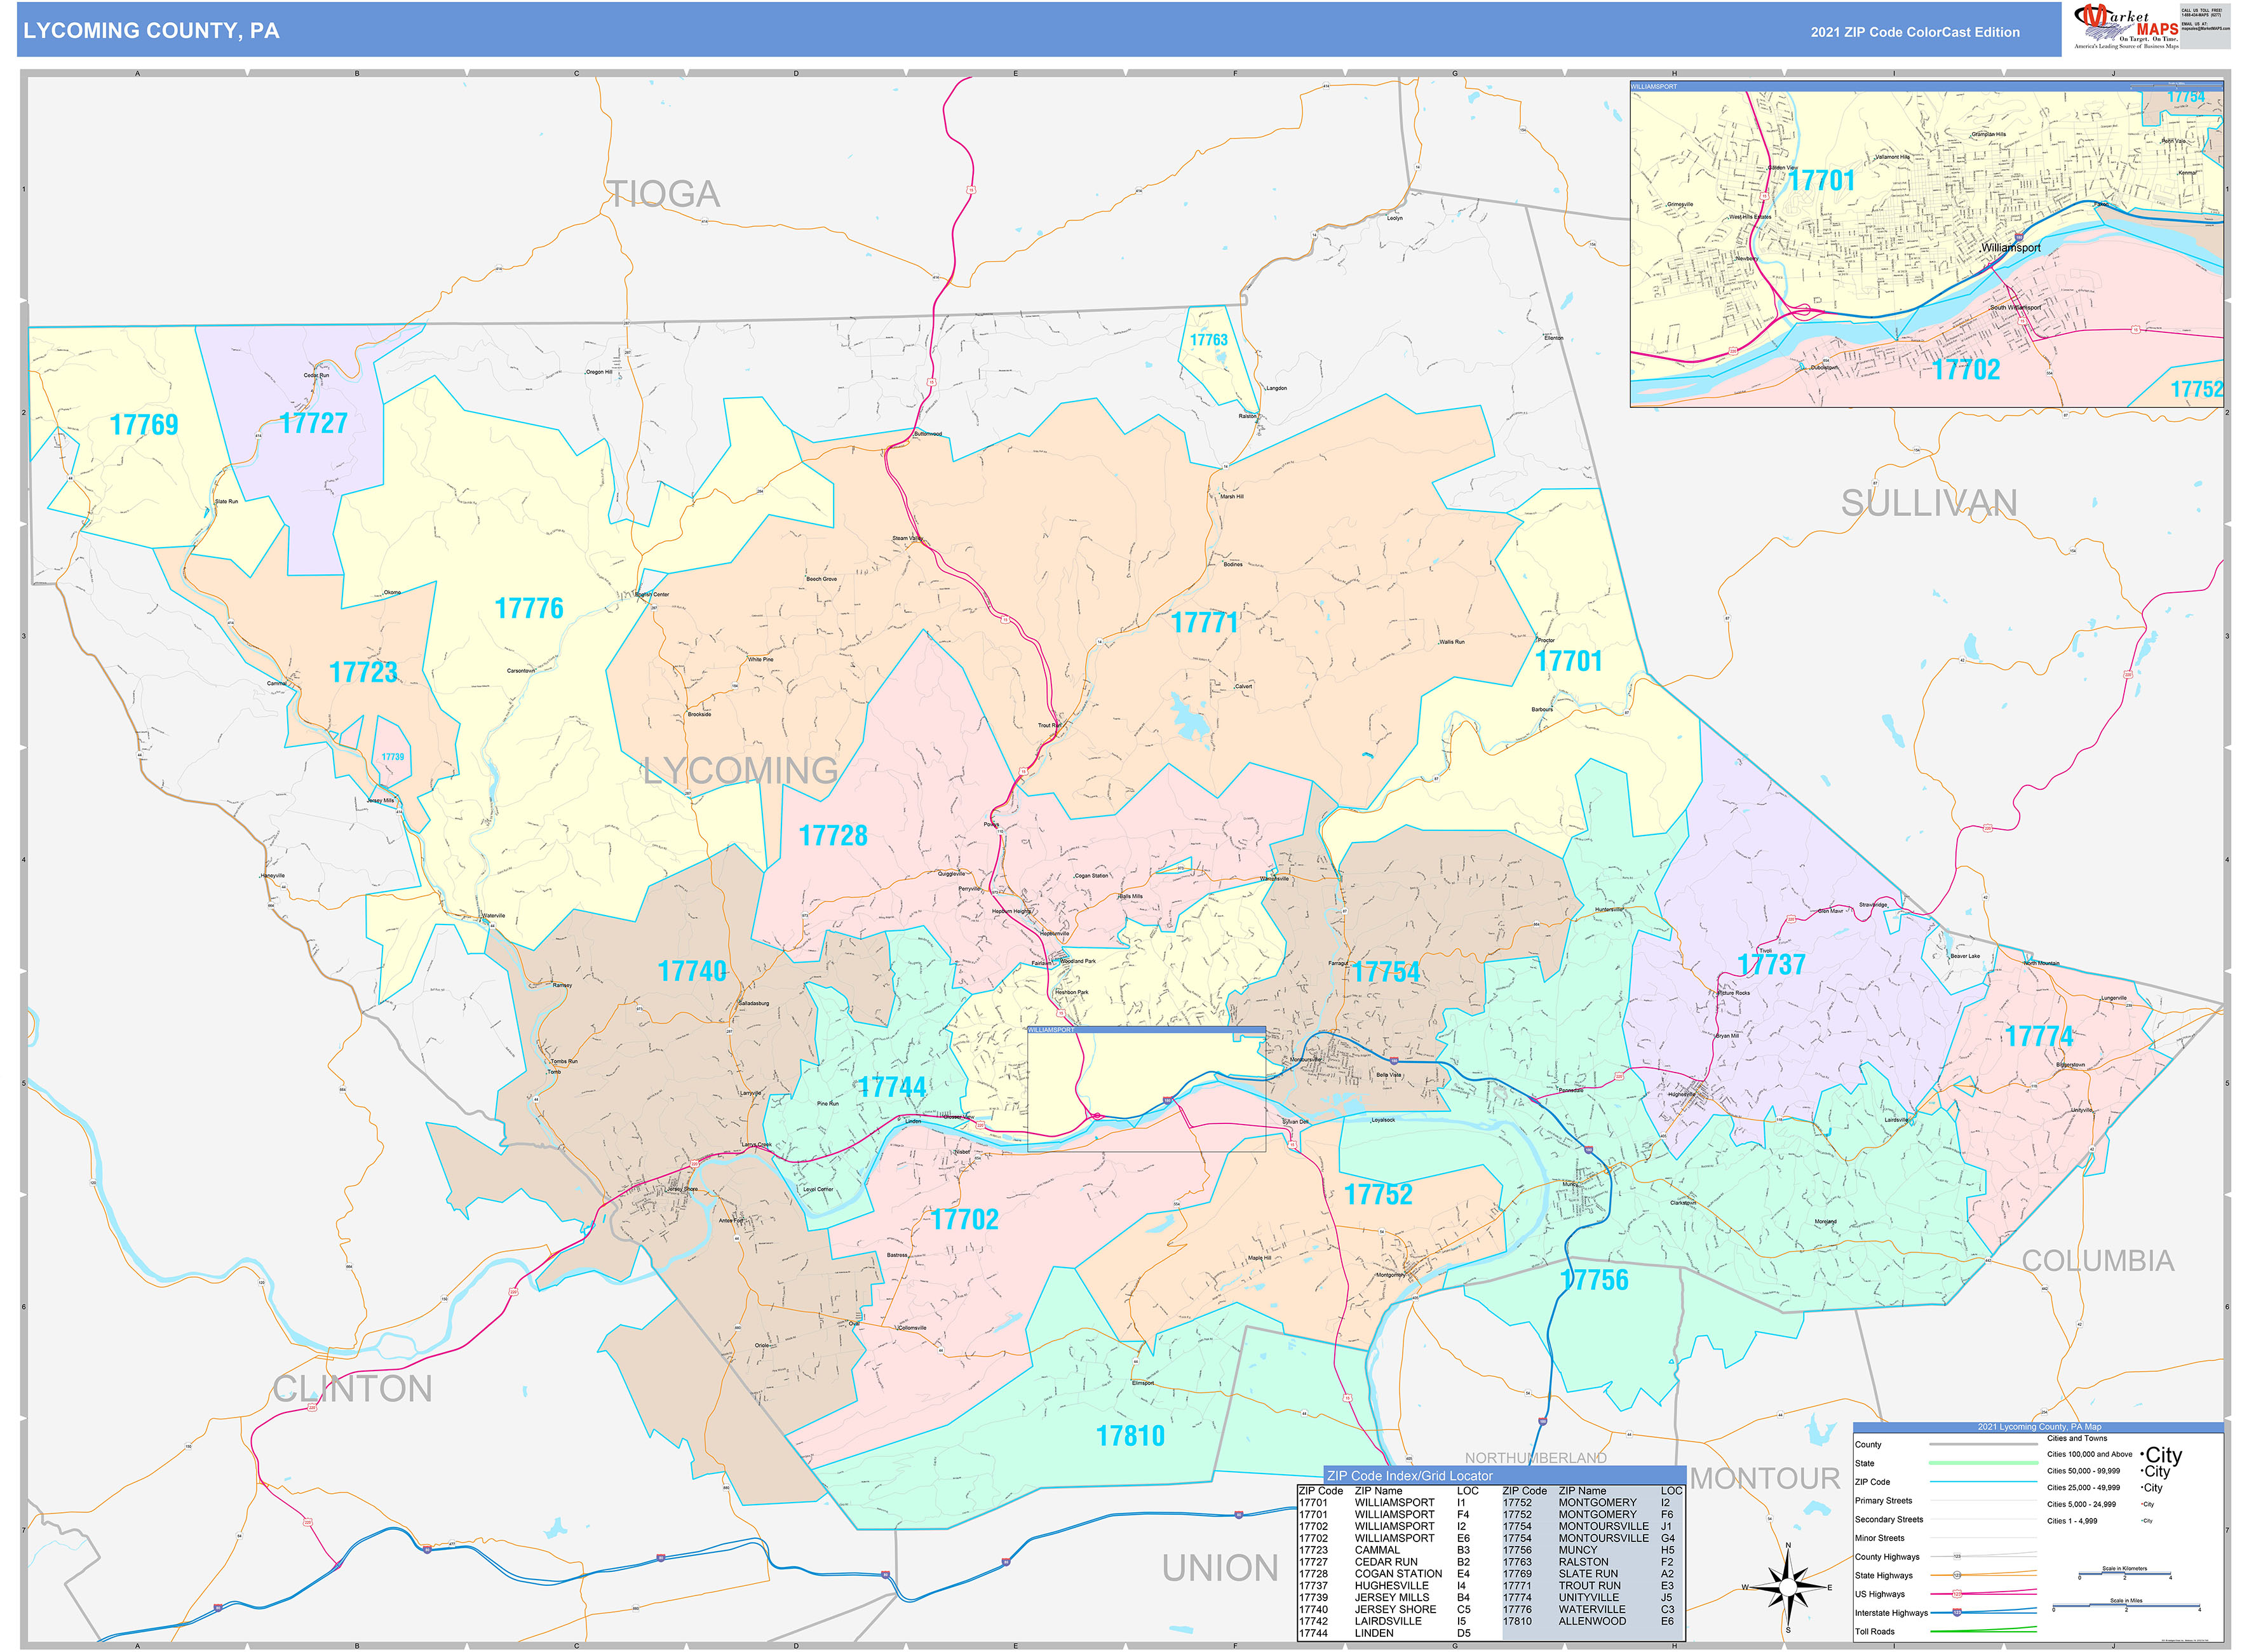The width and height of the screenshot is (2242, 1652).
Task: Select the NORTHUMBERLAND county label
Action: pyautogui.click(x=1535, y=1458)
